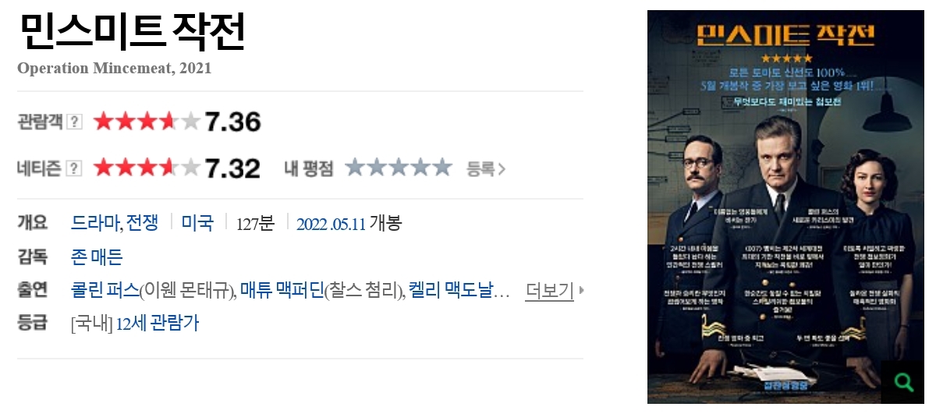Open the 민스미트 작전 movie poster thumbnail
The width and height of the screenshot is (936, 414).
tap(785, 207)
